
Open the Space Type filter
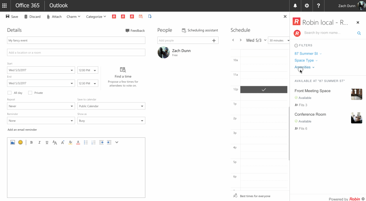pyautogui.click(x=306, y=60)
